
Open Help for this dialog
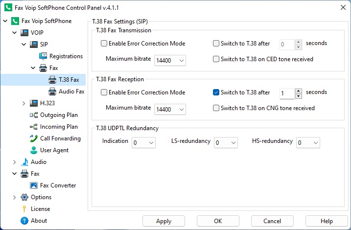[327, 221]
